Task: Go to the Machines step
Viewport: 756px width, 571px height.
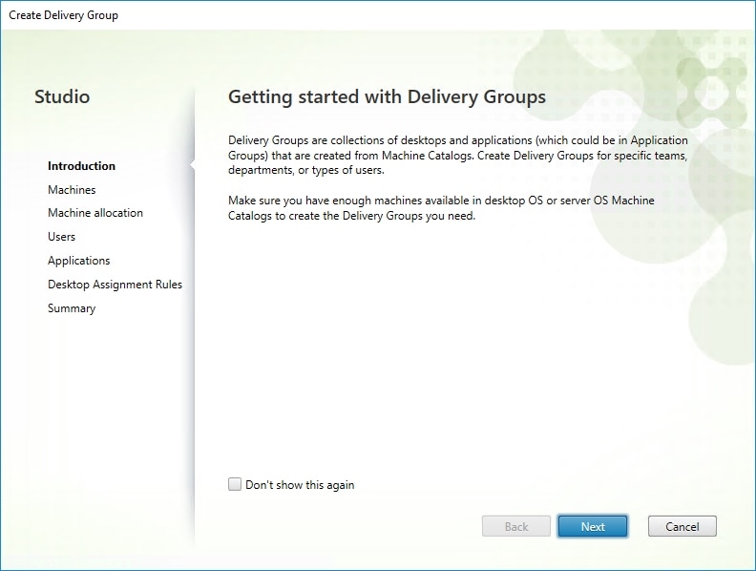Action: click(x=72, y=189)
